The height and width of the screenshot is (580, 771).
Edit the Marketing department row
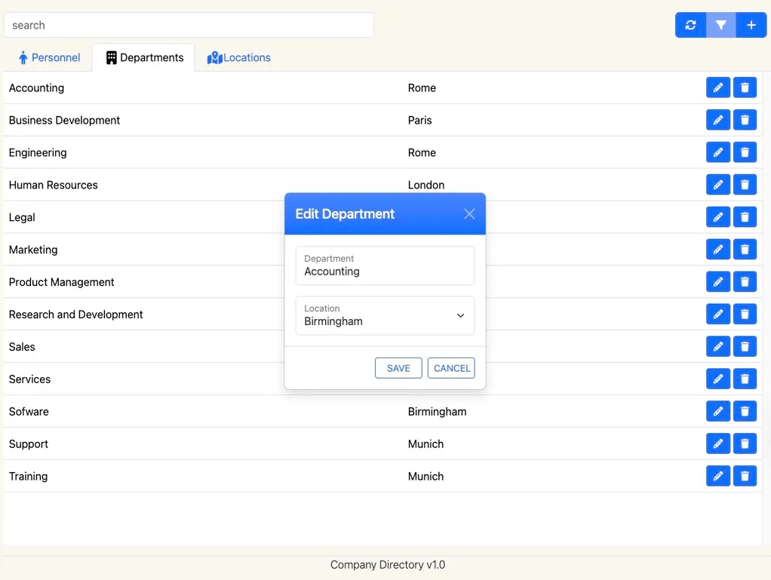click(x=717, y=250)
